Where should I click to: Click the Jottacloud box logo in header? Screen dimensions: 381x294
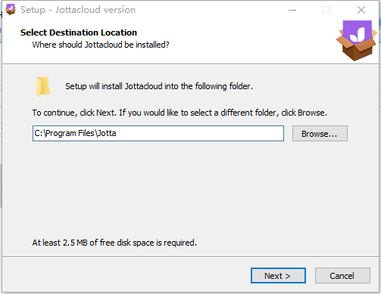(357, 41)
